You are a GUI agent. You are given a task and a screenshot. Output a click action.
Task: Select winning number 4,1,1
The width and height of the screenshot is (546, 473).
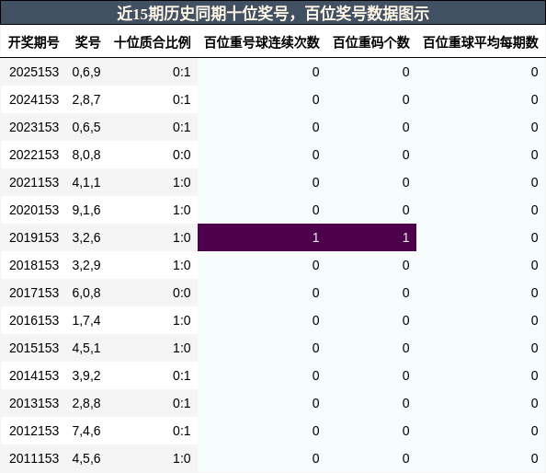click(86, 182)
